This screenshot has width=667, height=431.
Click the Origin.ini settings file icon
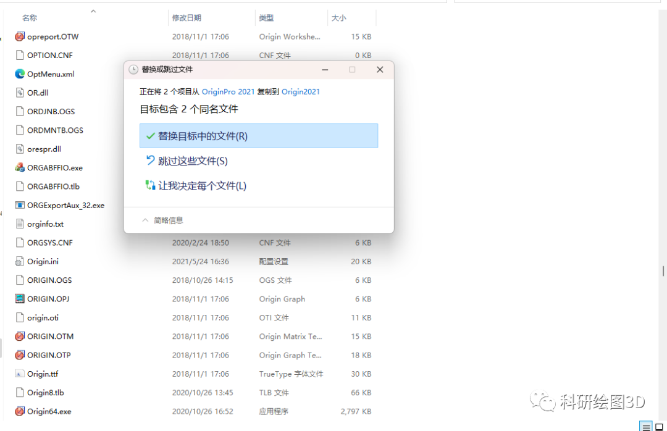point(20,261)
